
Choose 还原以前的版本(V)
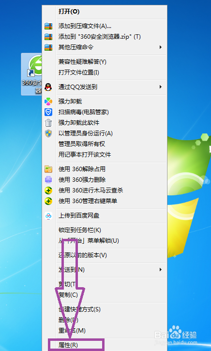[x=83, y=255]
